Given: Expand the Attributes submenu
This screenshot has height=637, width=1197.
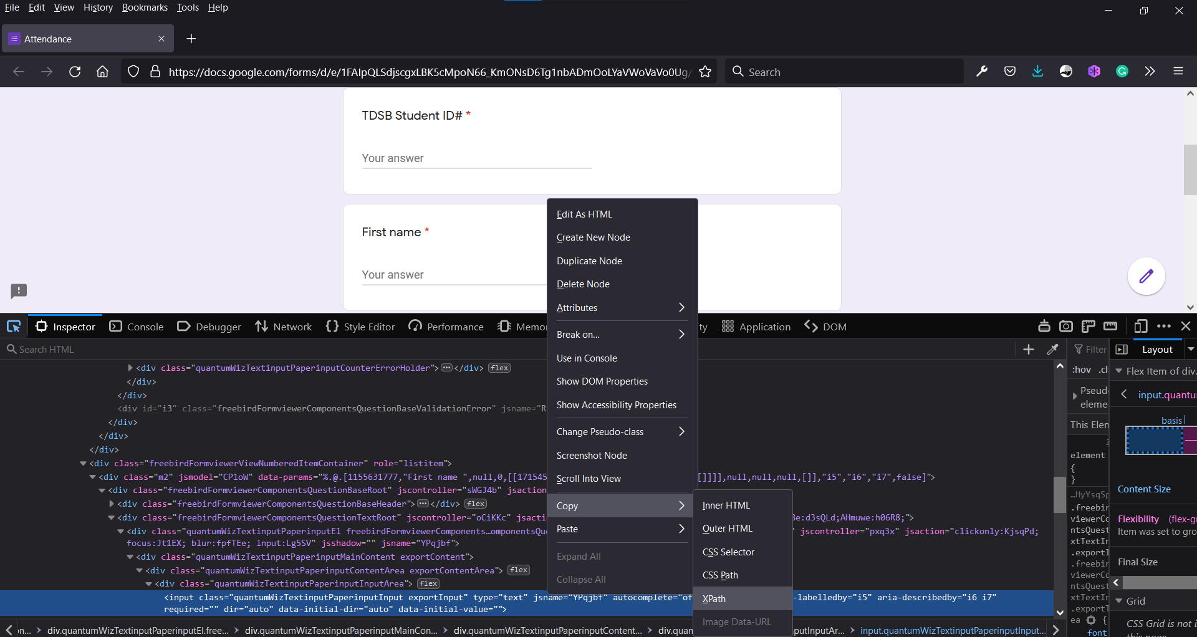Looking at the screenshot, I should 621,307.
